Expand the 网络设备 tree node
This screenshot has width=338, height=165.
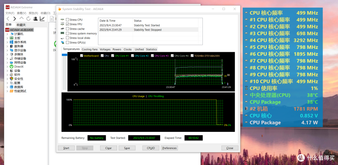[7, 63]
